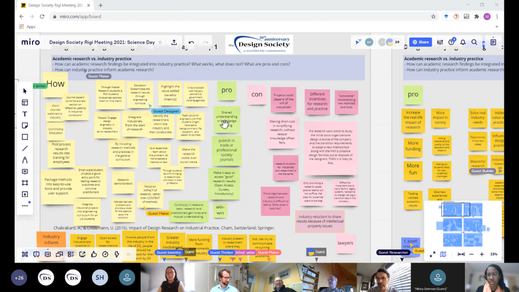Image resolution: width=519 pixels, height=292 pixels.
Task: Select the cursor tool in Miro toolbar
Action: 25,91
